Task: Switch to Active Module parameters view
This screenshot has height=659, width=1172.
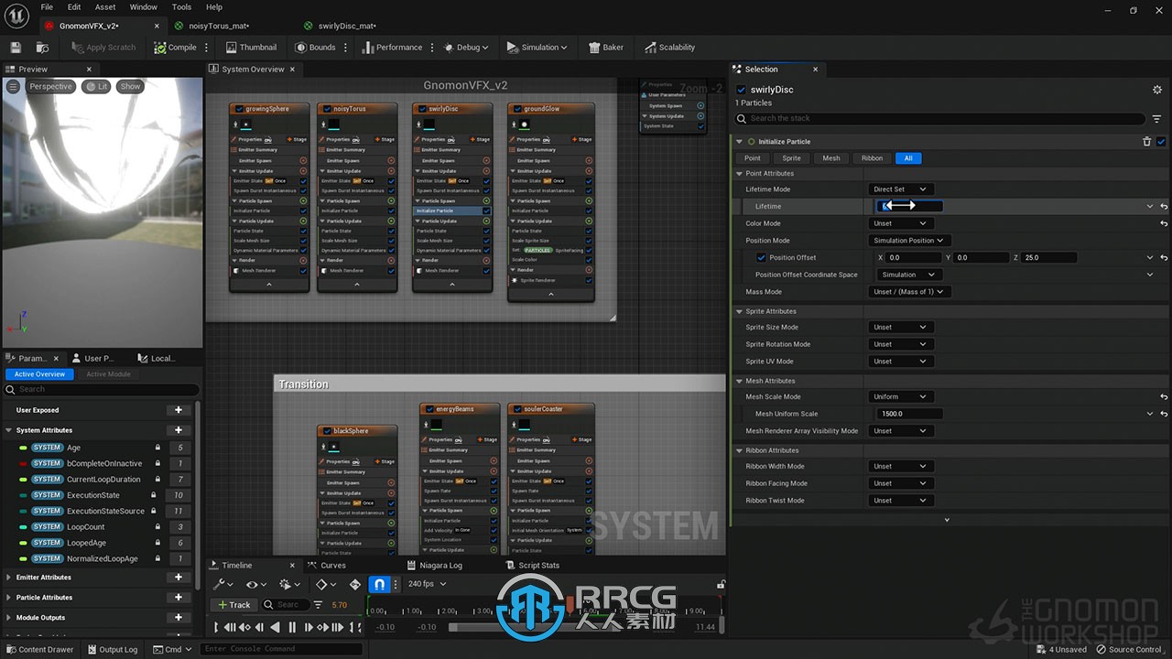Action: click(x=108, y=374)
